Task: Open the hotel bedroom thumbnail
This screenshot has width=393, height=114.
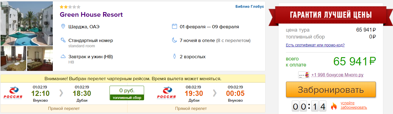Action: pos(40,59)
